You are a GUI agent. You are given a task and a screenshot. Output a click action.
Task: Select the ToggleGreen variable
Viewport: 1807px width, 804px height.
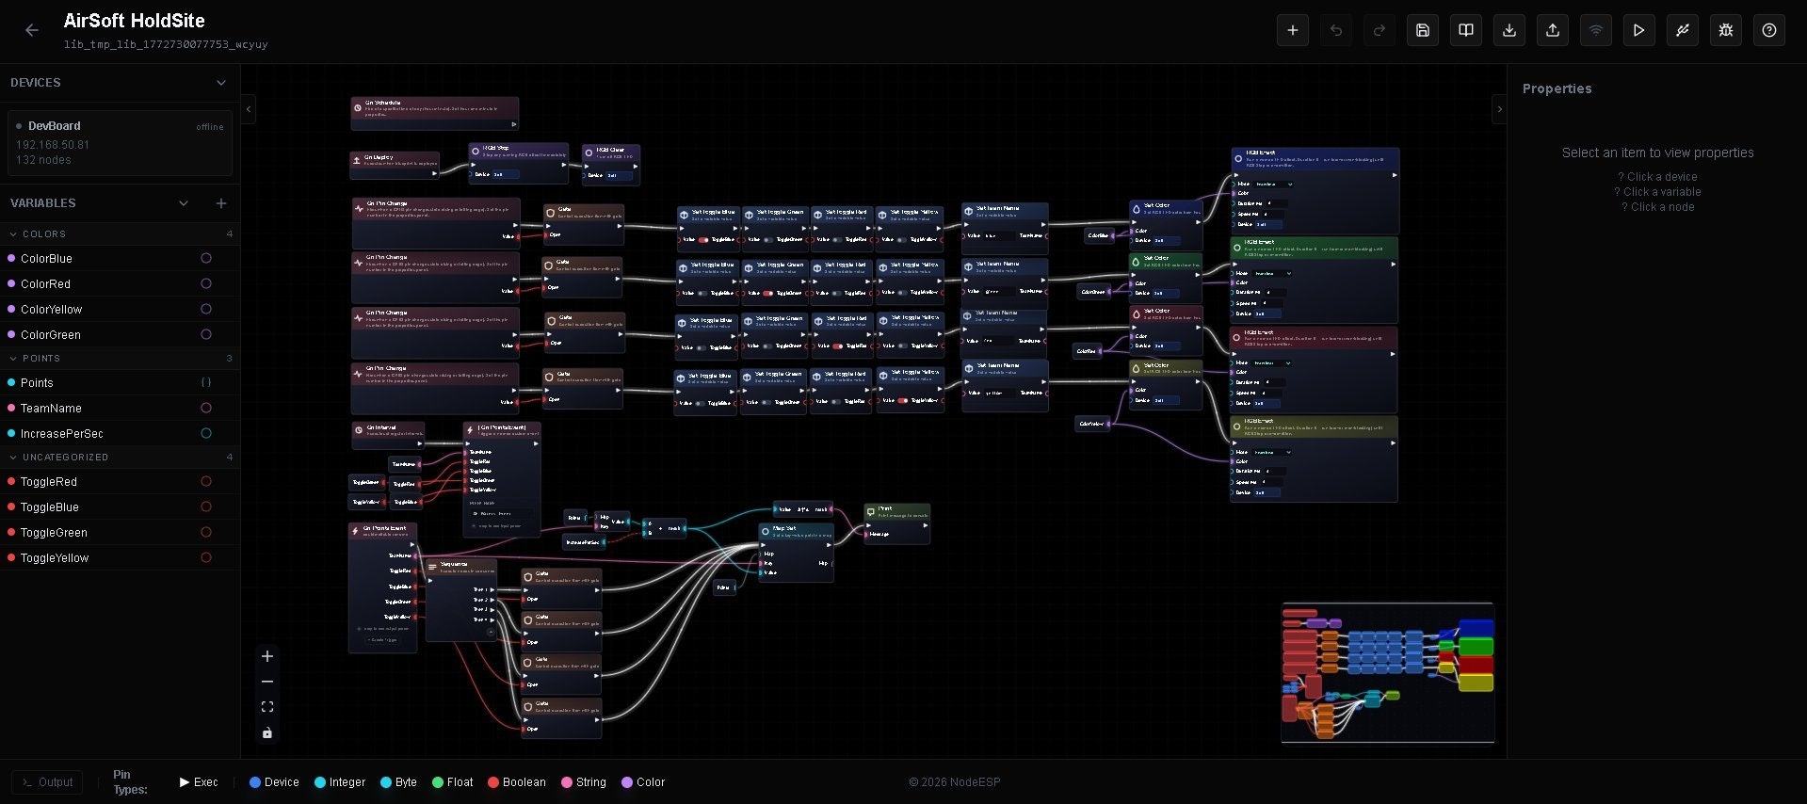point(120,532)
